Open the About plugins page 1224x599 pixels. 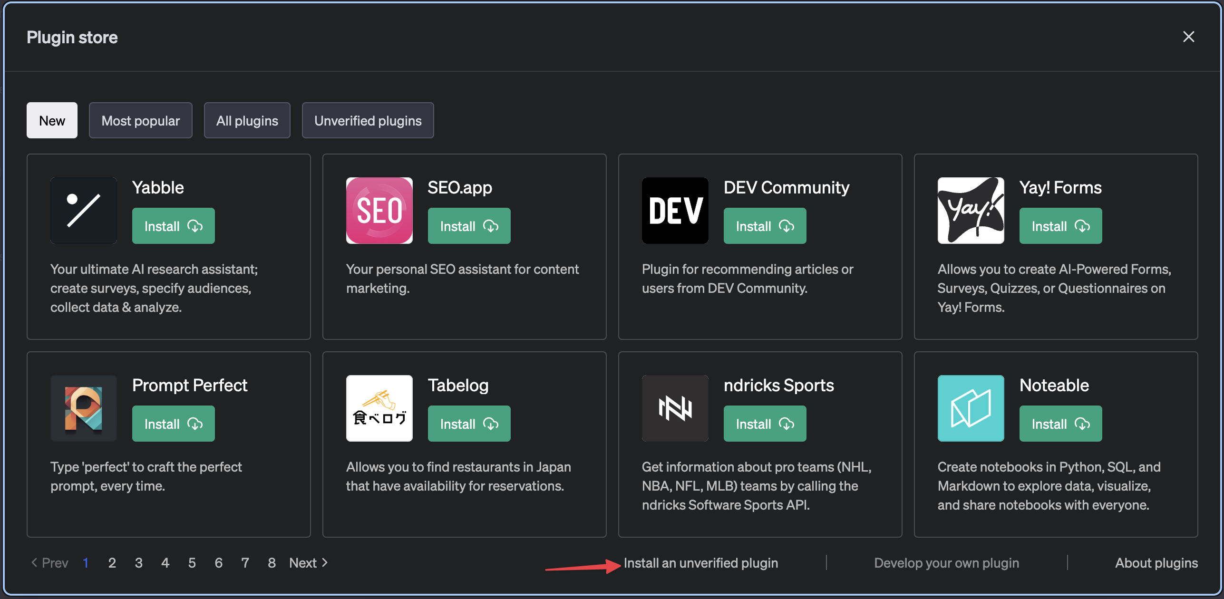click(1156, 562)
